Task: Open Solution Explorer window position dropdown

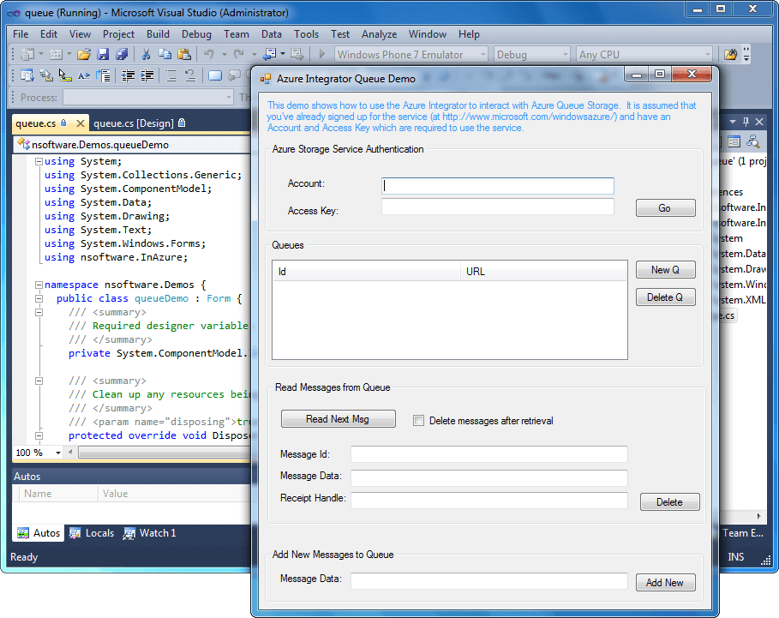Action: point(733,122)
